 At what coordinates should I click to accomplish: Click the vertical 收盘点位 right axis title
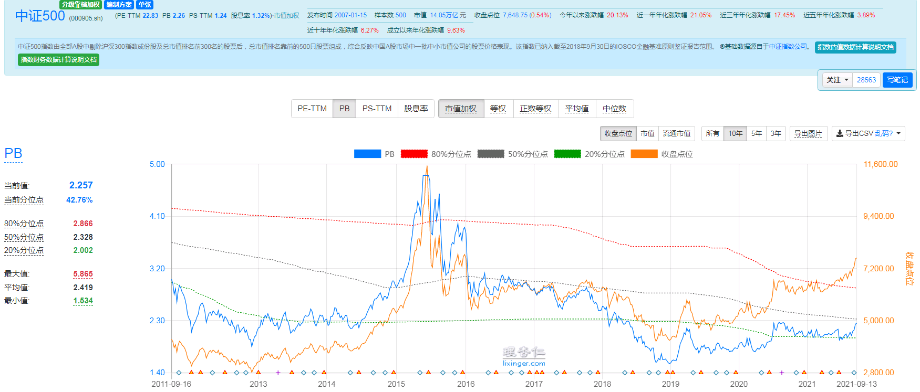pyautogui.click(x=909, y=269)
